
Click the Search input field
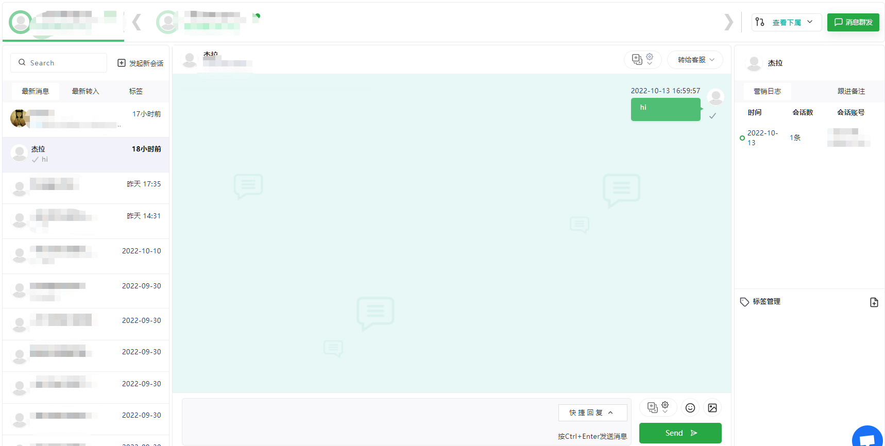coord(59,63)
